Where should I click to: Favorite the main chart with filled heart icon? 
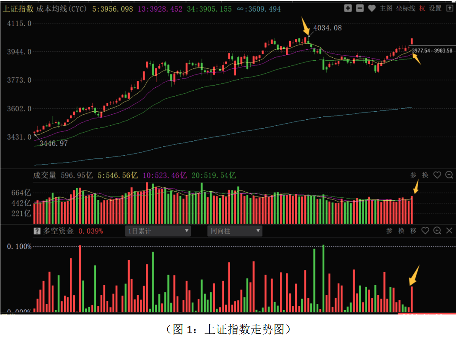(x=372, y=8)
